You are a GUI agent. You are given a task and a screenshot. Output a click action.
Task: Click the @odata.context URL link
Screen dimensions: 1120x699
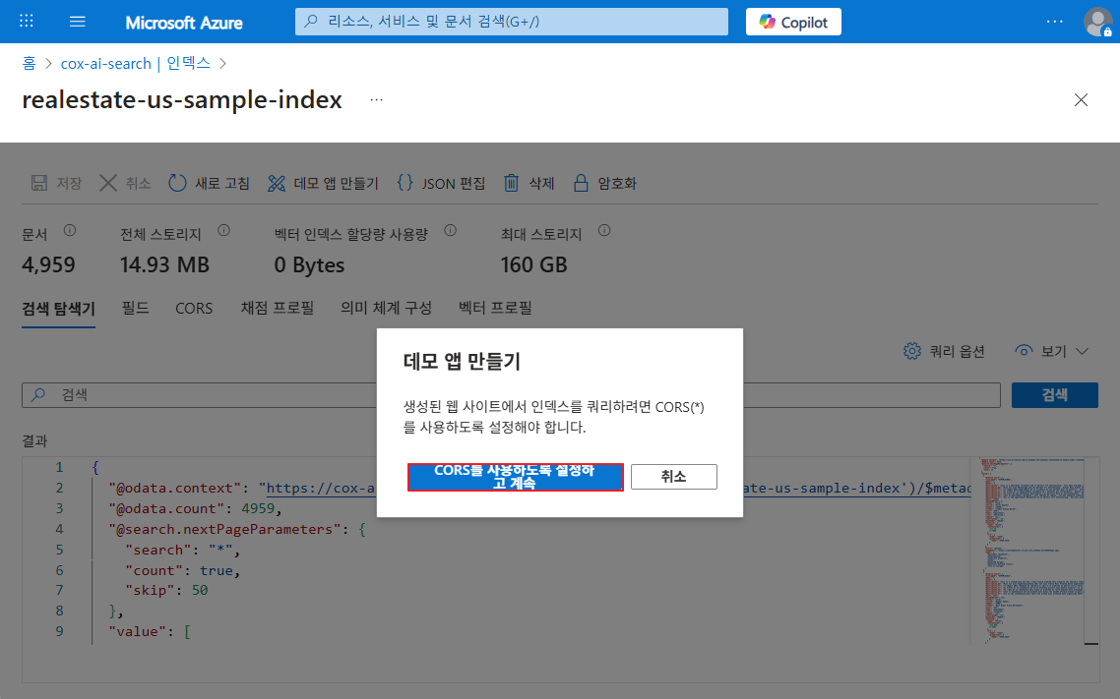pyautogui.click(x=321, y=488)
